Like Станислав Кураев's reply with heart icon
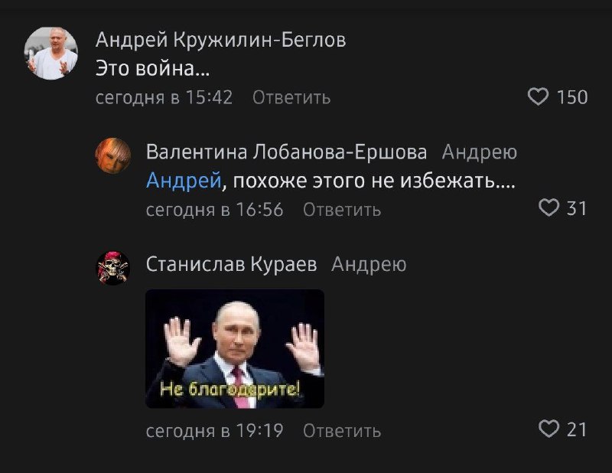The width and height of the screenshot is (612, 473). [x=549, y=429]
